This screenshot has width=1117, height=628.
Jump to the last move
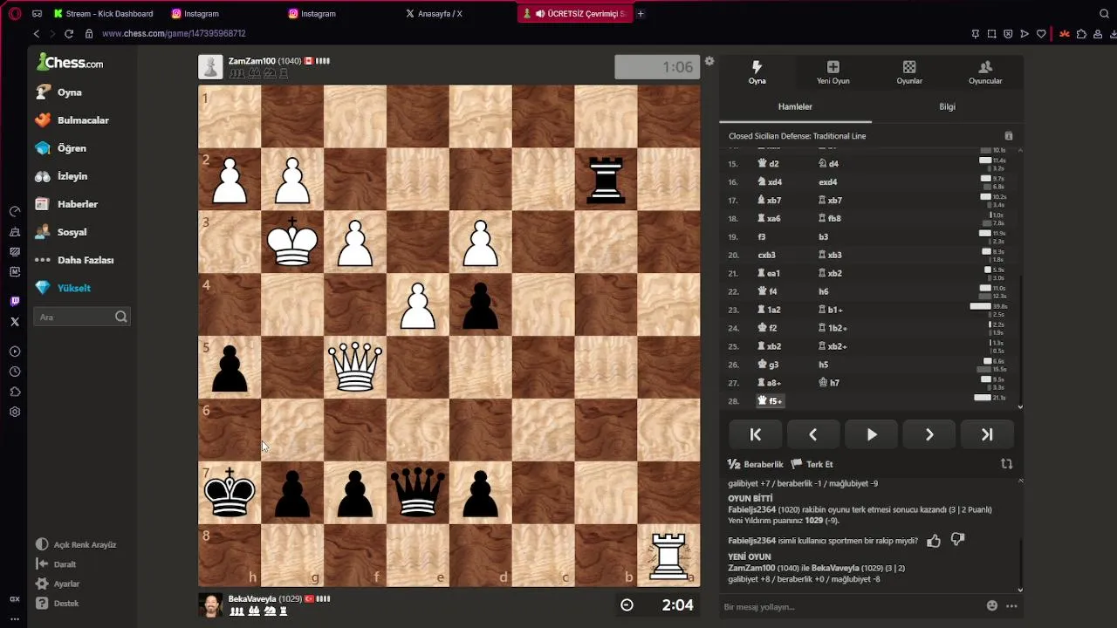(986, 434)
